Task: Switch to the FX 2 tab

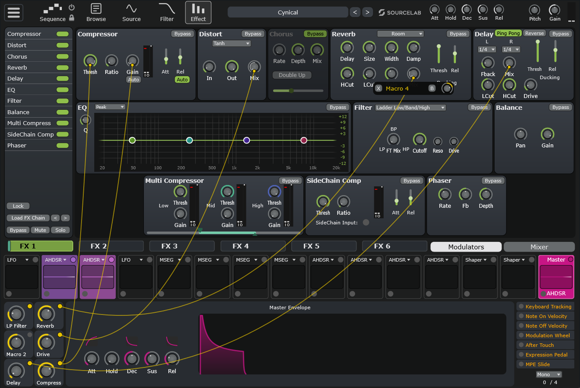Action: [111, 246]
